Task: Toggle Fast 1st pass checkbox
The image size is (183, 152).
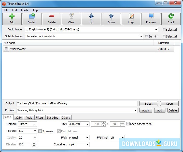Action: pyautogui.click(x=59, y=131)
